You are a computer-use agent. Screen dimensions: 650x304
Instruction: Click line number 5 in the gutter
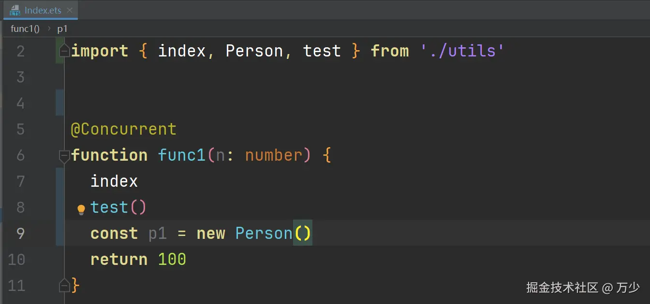pos(20,129)
